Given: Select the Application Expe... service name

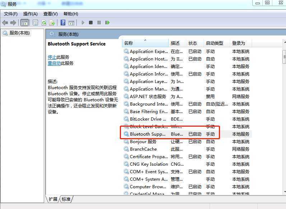Looking at the screenshot, I should pyautogui.click(x=149, y=52).
